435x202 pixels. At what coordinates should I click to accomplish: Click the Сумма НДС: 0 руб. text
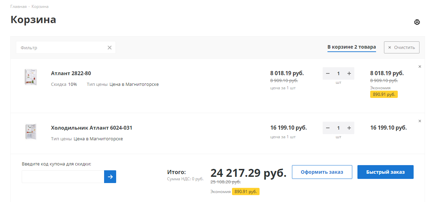(185, 179)
